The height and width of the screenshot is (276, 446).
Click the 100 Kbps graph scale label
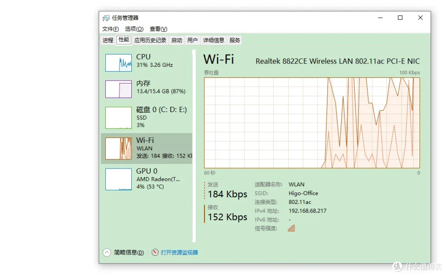[410, 73]
